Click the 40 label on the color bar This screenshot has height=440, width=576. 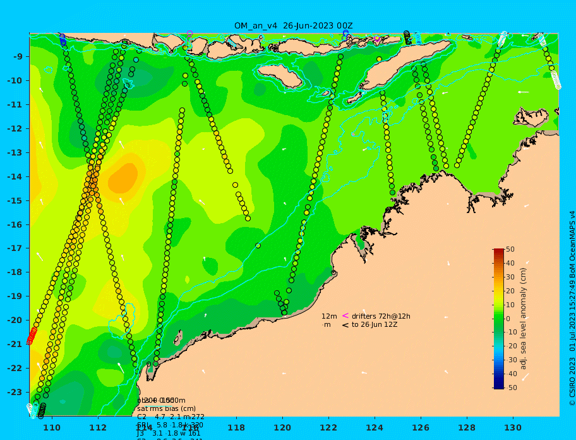(510, 263)
